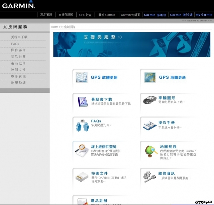
Task: Click the Garmin logo
Action: [19, 5]
